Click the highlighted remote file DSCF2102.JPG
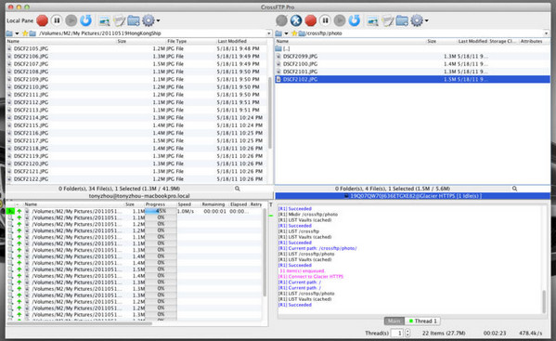The image size is (556, 341). point(412,79)
